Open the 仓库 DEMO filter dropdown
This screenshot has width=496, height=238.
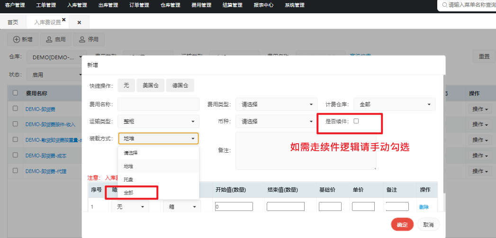click(57, 57)
